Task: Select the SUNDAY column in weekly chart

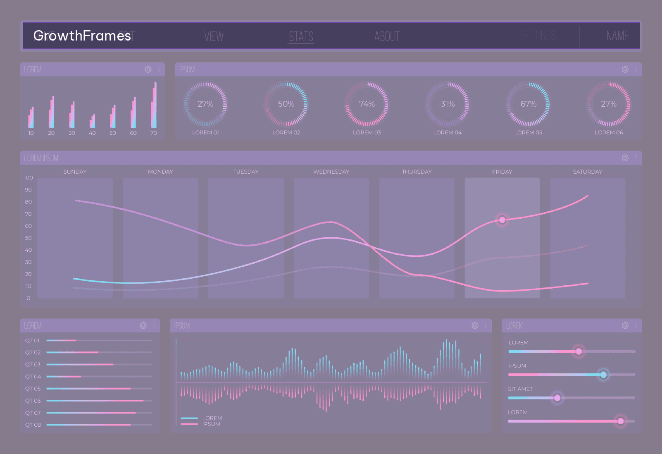Action: pyautogui.click(x=75, y=238)
